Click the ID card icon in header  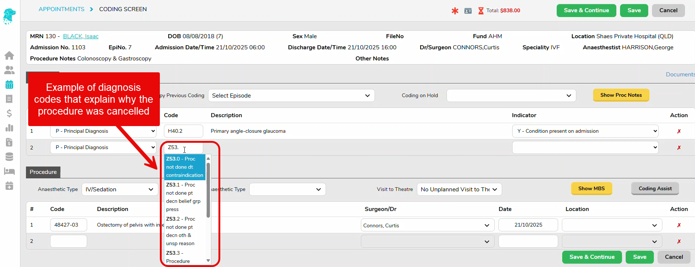[468, 11]
